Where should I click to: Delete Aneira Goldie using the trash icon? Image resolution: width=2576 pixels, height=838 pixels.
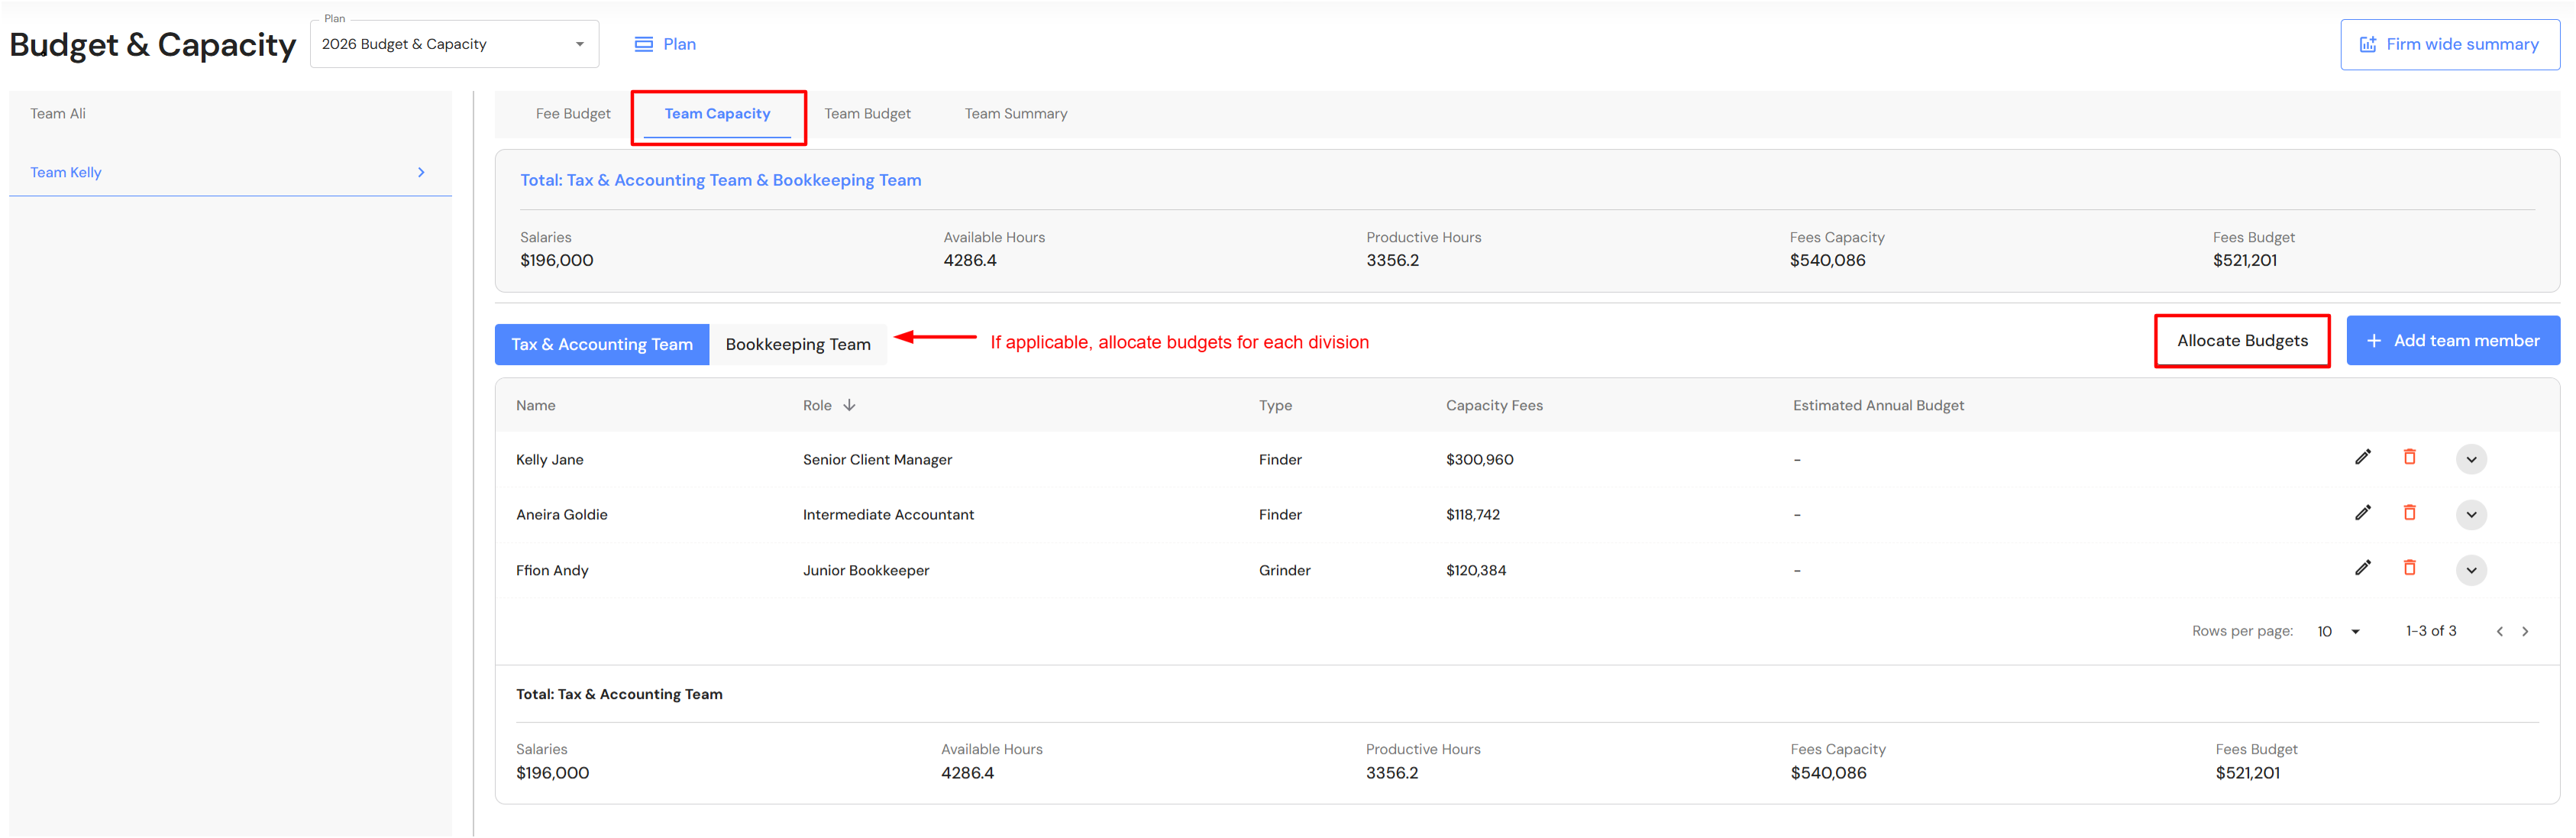pos(2409,513)
